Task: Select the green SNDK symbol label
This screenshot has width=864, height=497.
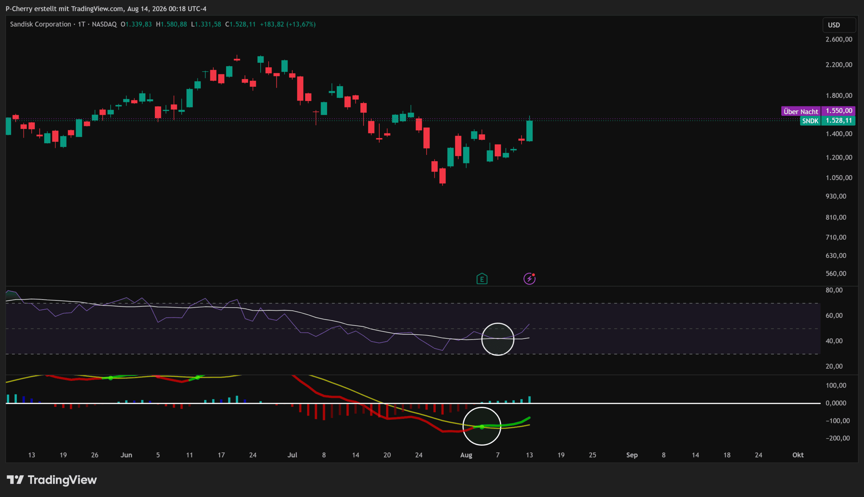Action: 810,121
